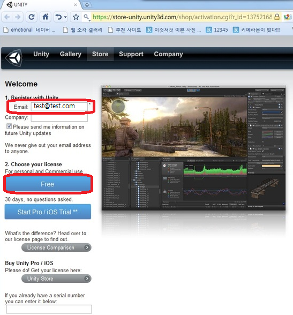Uncheck the Unity updates information checkbox
The image size is (293, 315).
click(9, 126)
